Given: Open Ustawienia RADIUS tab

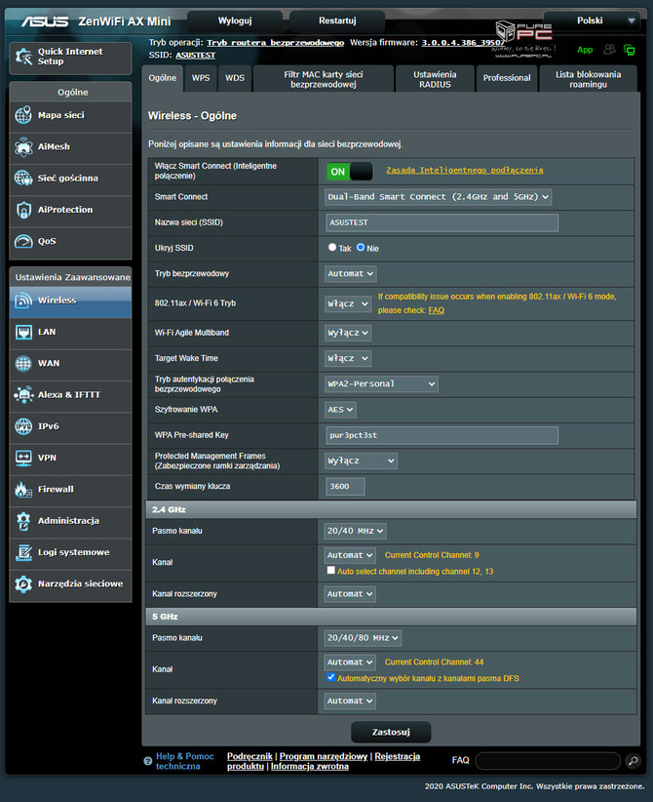Looking at the screenshot, I should pyautogui.click(x=435, y=79).
